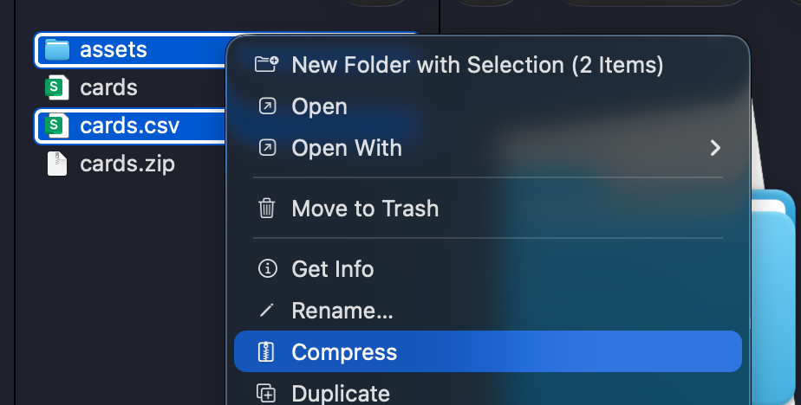Click the large blue folder preview
The height and width of the screenshot is (405, 801).
click(775, 296)
